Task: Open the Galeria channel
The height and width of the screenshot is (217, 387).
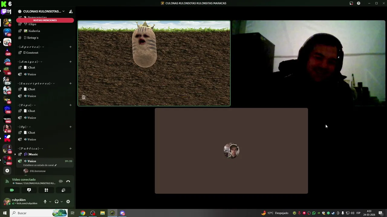Action: click(45, 31)
